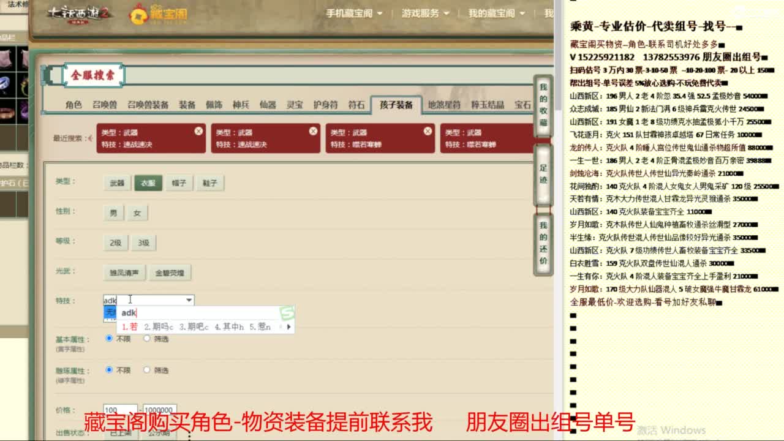This screenshot has width=784, height=441.
Task: Select 男 gender filter
Action: pos(113,213)
